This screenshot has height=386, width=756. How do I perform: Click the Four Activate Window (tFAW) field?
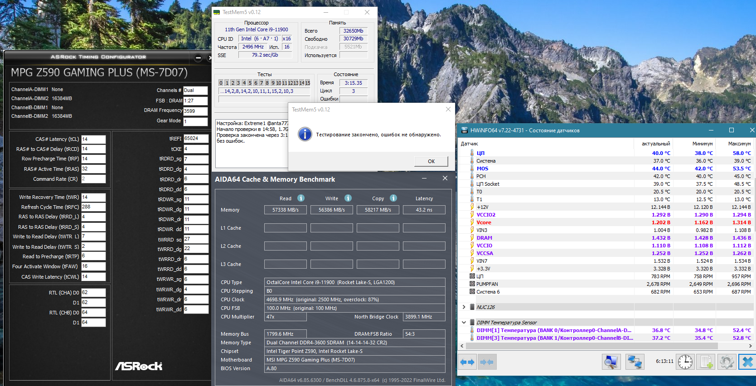[x=93, y=266]
